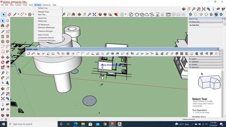226x127 pixels.
Task: Click the red Extension Manager gem icon
Action: point(116,14)
